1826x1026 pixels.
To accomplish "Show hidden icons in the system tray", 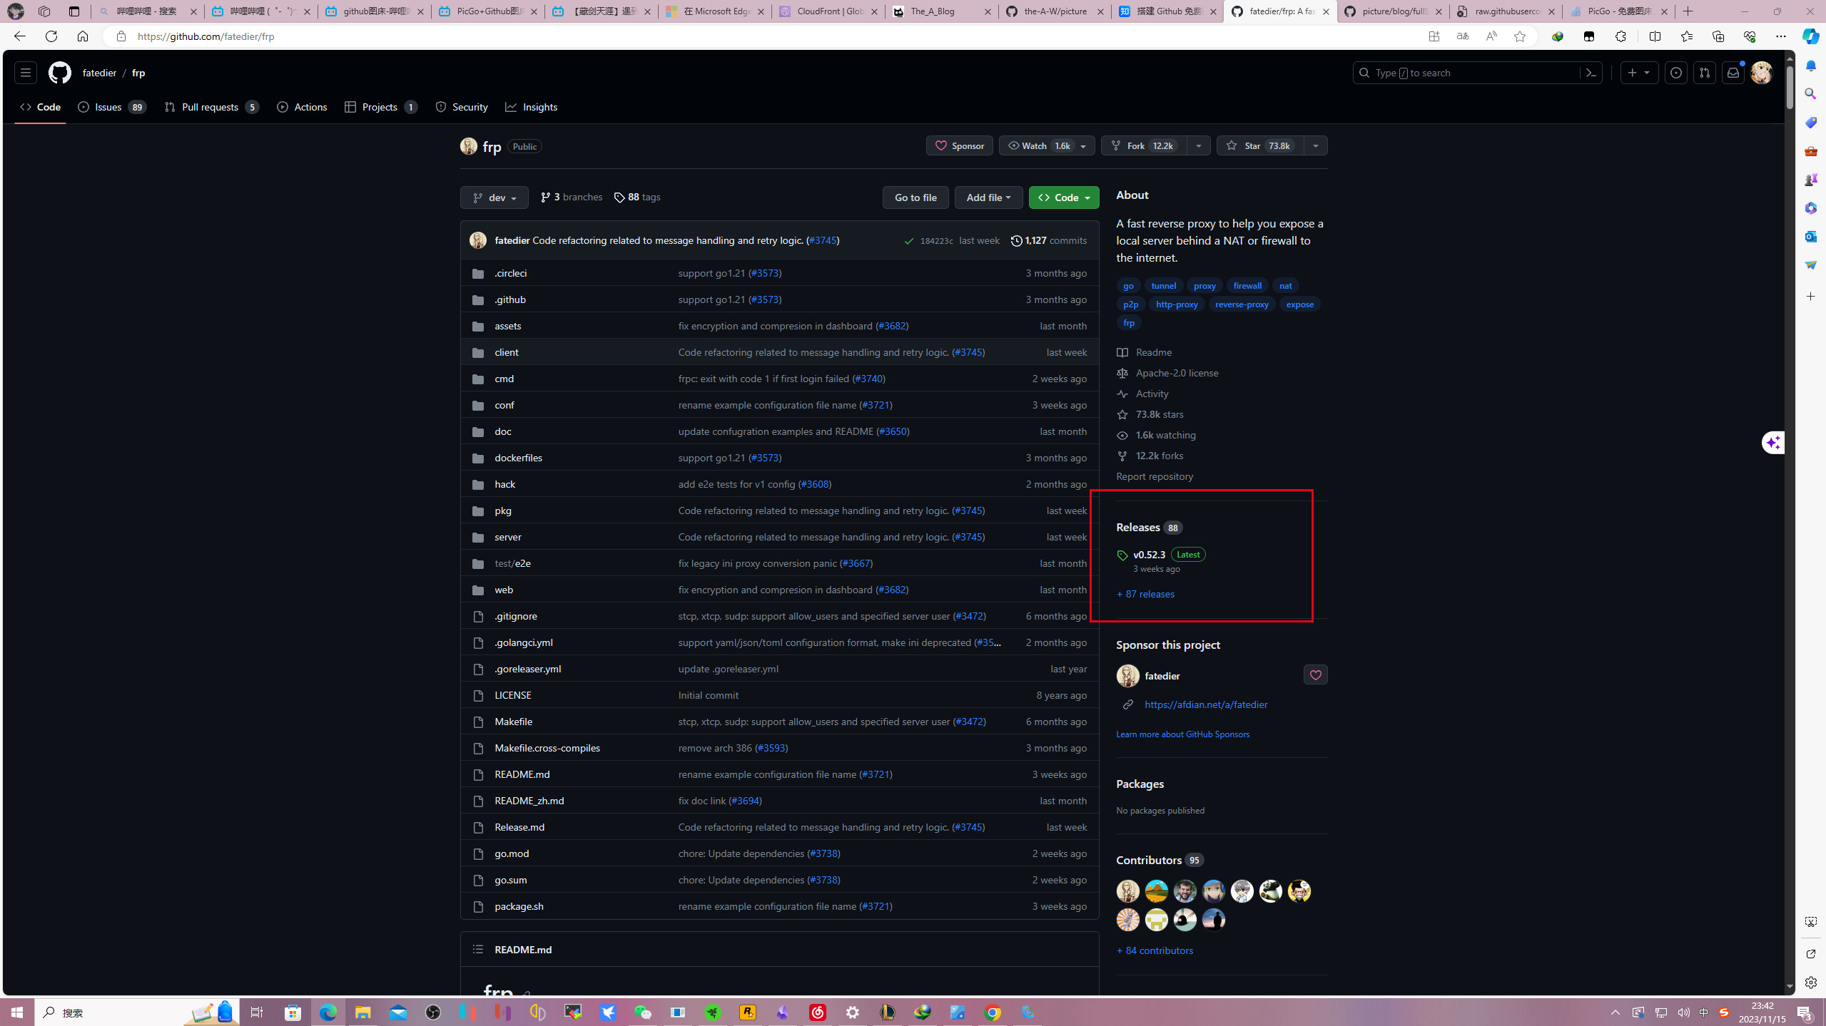I will click(x=1615, y=1012).
